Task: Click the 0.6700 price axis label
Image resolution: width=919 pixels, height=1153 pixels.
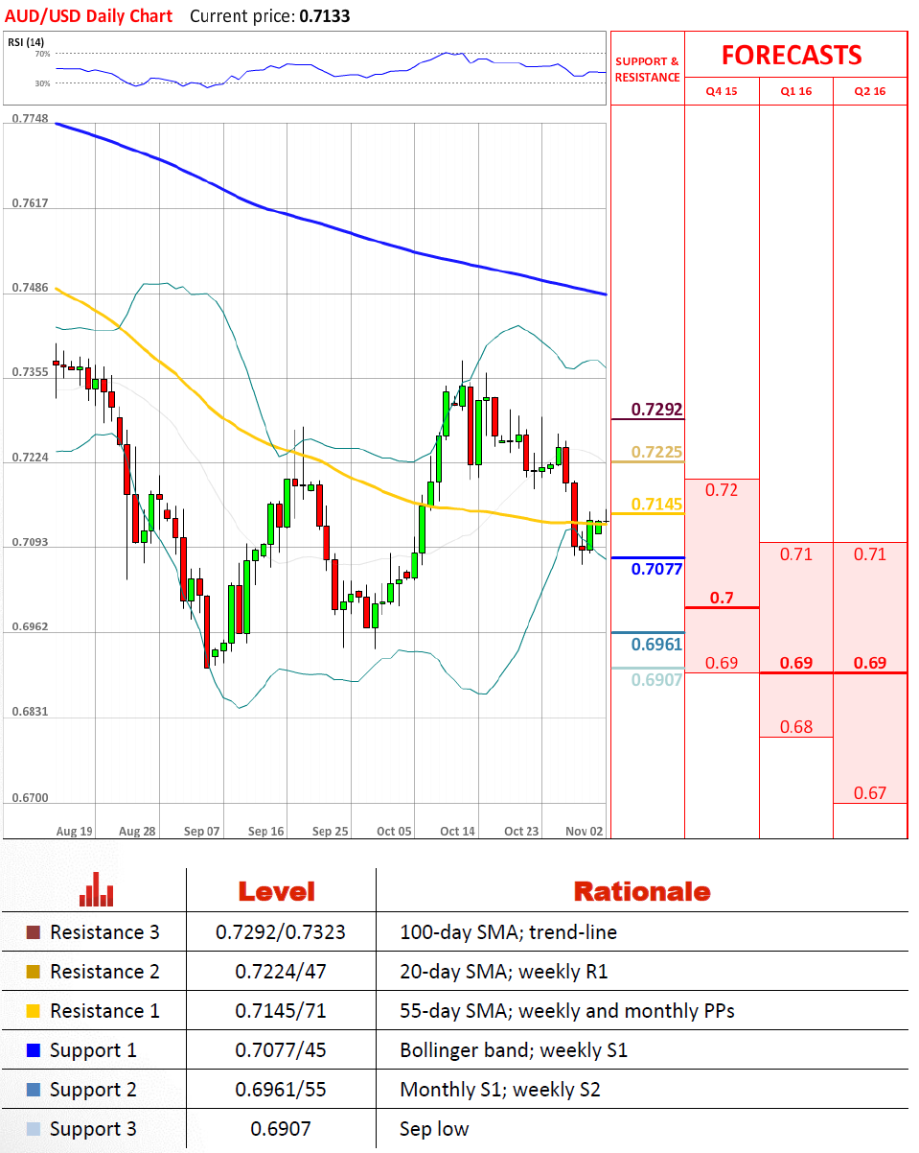Action: (30, 797)
